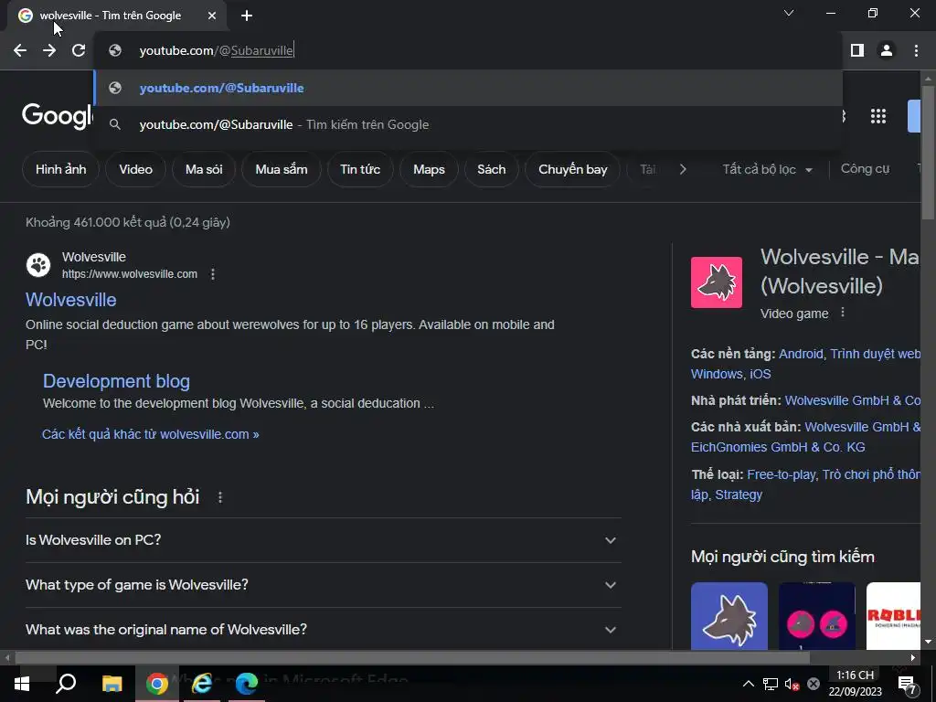Screen dimensions: 936x702
Task: Open options next to Video game label
Action: [842, 313]
